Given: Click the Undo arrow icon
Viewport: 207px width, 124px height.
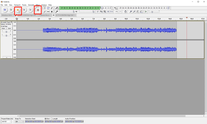Looking at the screenshot, I should point(117,12).
